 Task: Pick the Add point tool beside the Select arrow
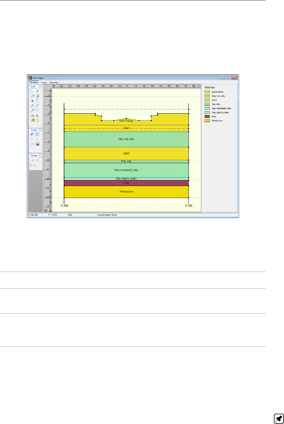[x=37, y=91]
